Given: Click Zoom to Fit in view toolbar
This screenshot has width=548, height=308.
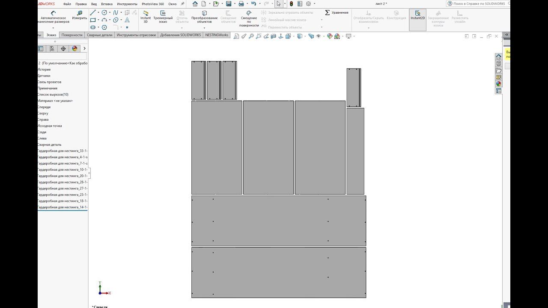Looking at the screenshot, I should [236, 36].
